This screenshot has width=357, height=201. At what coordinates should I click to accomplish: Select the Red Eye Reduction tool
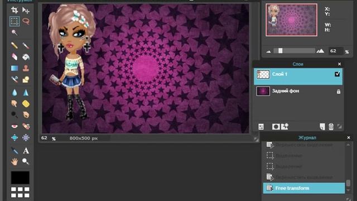tap(15, 126)
